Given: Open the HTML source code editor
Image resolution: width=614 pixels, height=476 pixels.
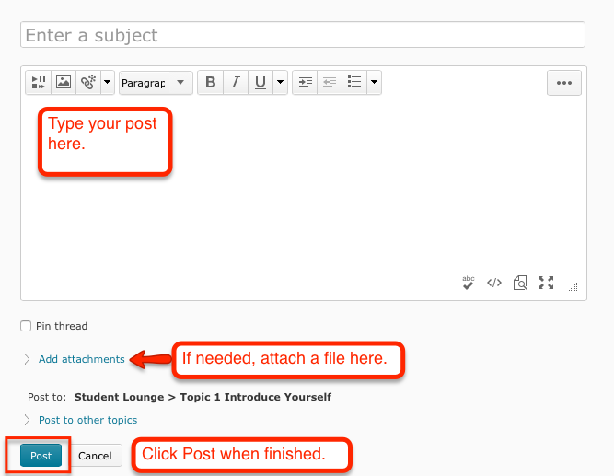Looking at the screenshot, I should click(494, 283).
